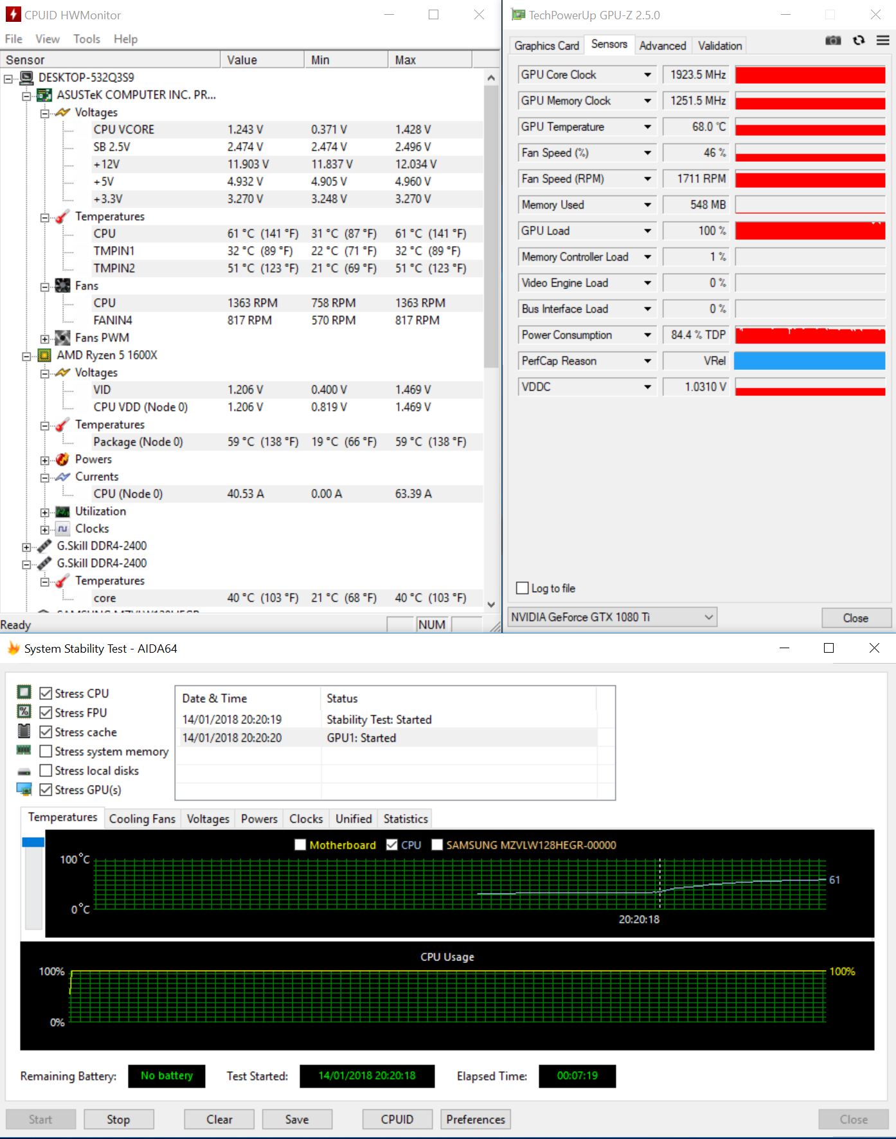Switch to the Cooling Fans tab
The width and height of the screenshot is (896, 1139).
[x=142, y=818]
